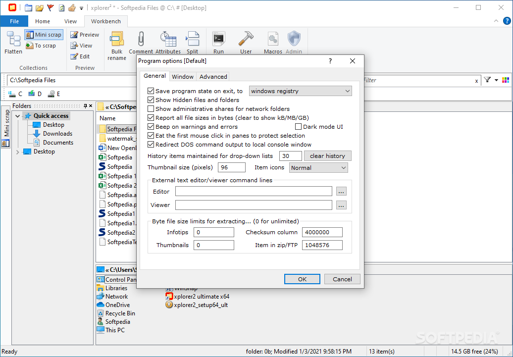The image size is (513, 357).
Task: Select Downloads in Folders tree
Action: pos(57,134)
